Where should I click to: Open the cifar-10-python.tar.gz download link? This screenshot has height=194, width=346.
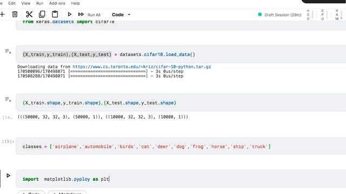[142, 67]
